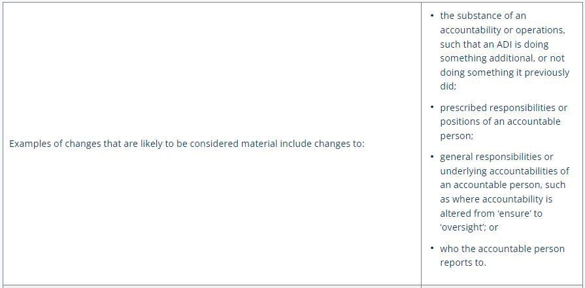Click the line 'something additional, or not'
The image size is (585, 288).
502,59
